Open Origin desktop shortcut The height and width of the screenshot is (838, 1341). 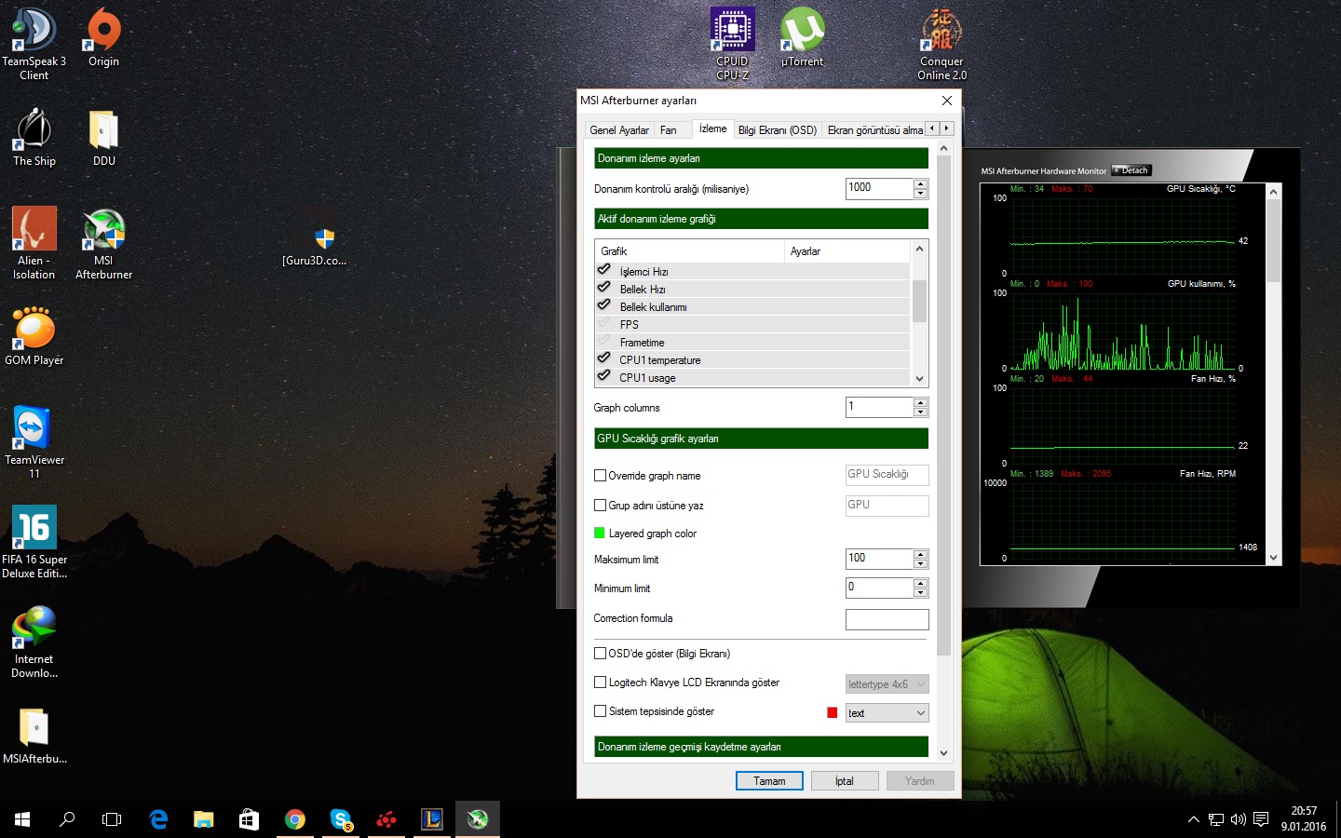coord(103,31)
